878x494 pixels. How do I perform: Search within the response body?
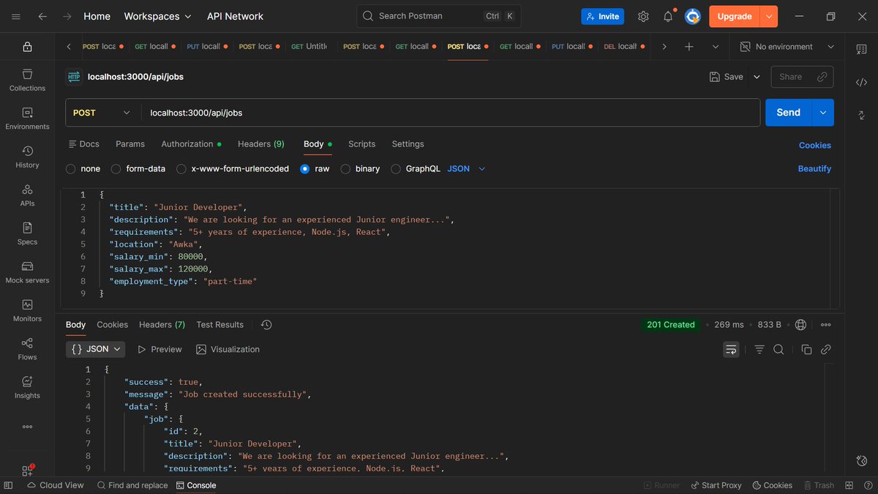(x=778, y=350)
